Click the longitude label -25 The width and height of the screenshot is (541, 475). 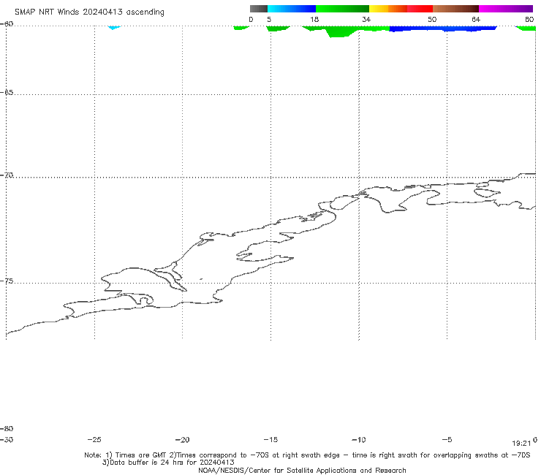[x=94, y=439]
